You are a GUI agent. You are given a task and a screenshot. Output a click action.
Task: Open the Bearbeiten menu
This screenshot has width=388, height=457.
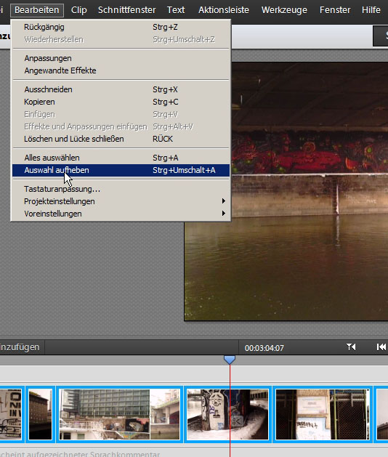[x=37, y=10]
